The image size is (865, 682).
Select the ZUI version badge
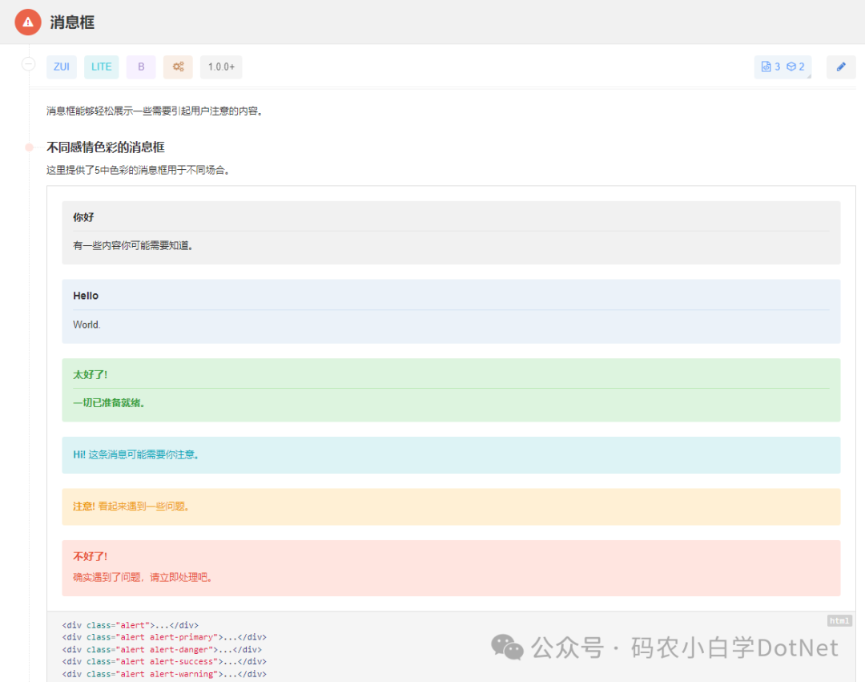tap(62, 67)
